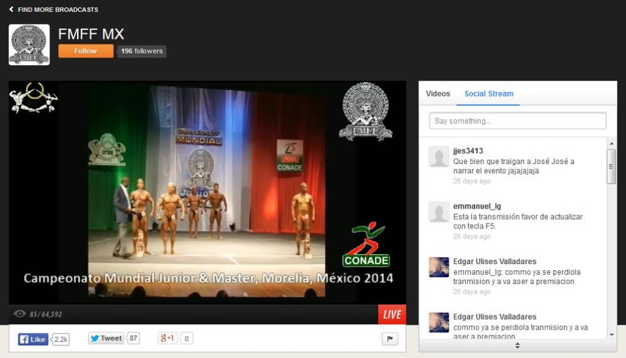Follow the FMFF MX channel
This screenshot has width=626, height=358.
pyautogui.click(x=86, y=51)
